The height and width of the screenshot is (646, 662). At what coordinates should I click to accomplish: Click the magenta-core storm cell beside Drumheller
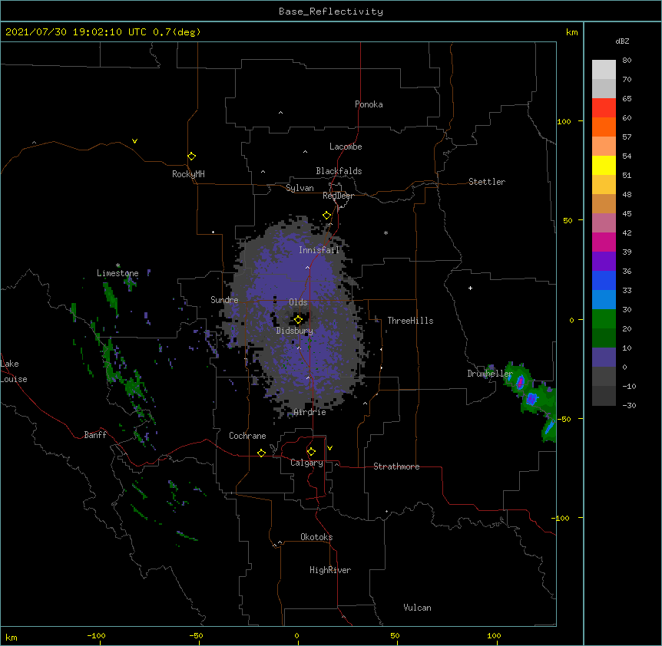pyautogui.click(x=520, y=382)
